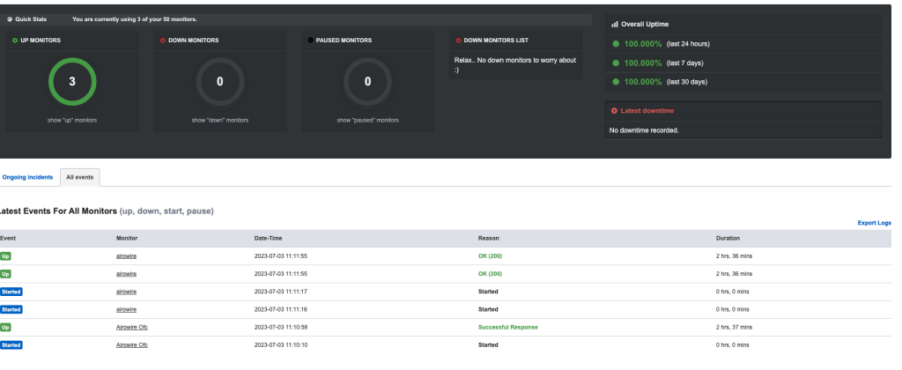Click the "2 hrs, 37 mins" duration
The width and height of the screenshot is (902, 370).
click(x=734, y=328)
